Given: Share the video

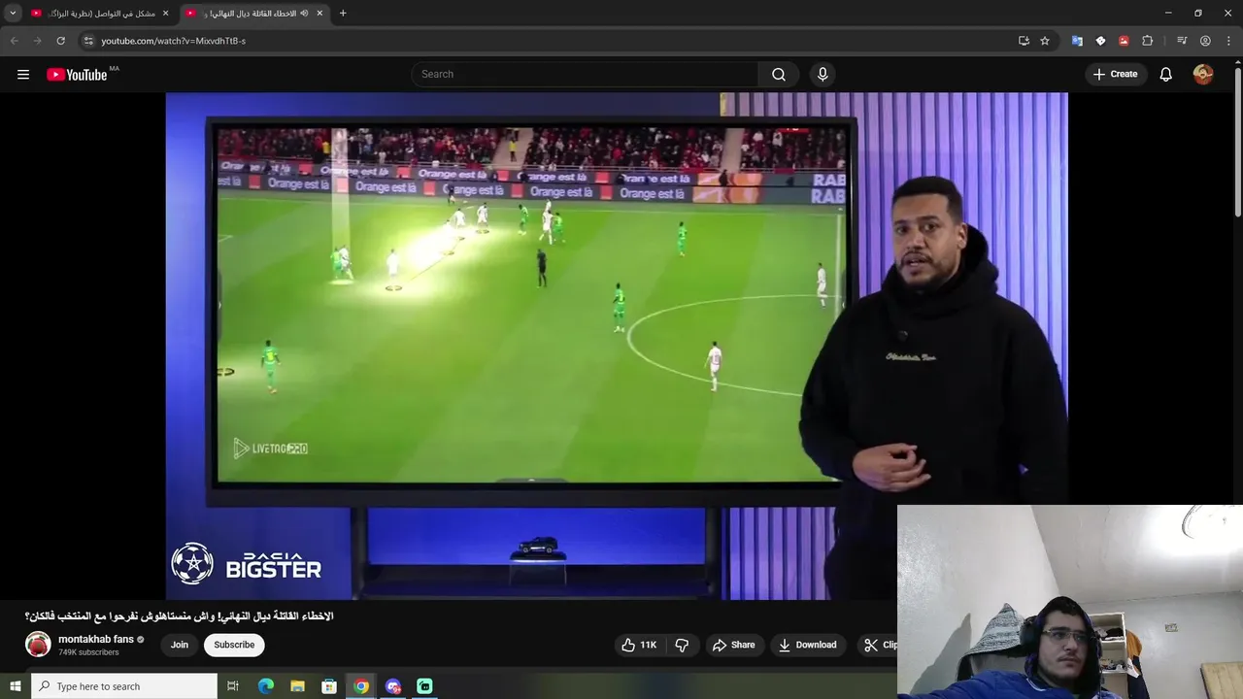Looking at the screenshot, I should tap(733, 645).
